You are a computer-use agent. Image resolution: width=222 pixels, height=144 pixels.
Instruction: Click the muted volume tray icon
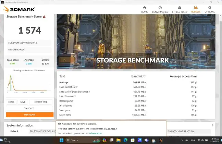point(202,140)
